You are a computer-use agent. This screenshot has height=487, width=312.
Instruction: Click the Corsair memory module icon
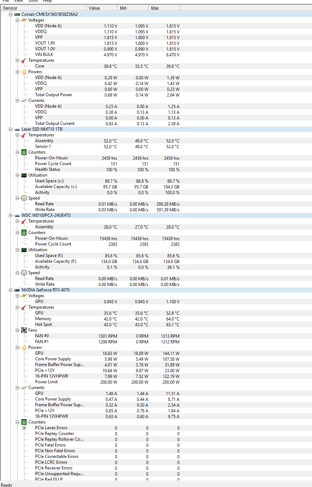click(17, 14)
